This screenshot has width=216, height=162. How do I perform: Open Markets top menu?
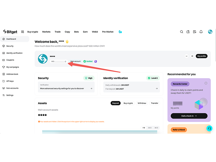pyautogui.click(x=46, y=32)
